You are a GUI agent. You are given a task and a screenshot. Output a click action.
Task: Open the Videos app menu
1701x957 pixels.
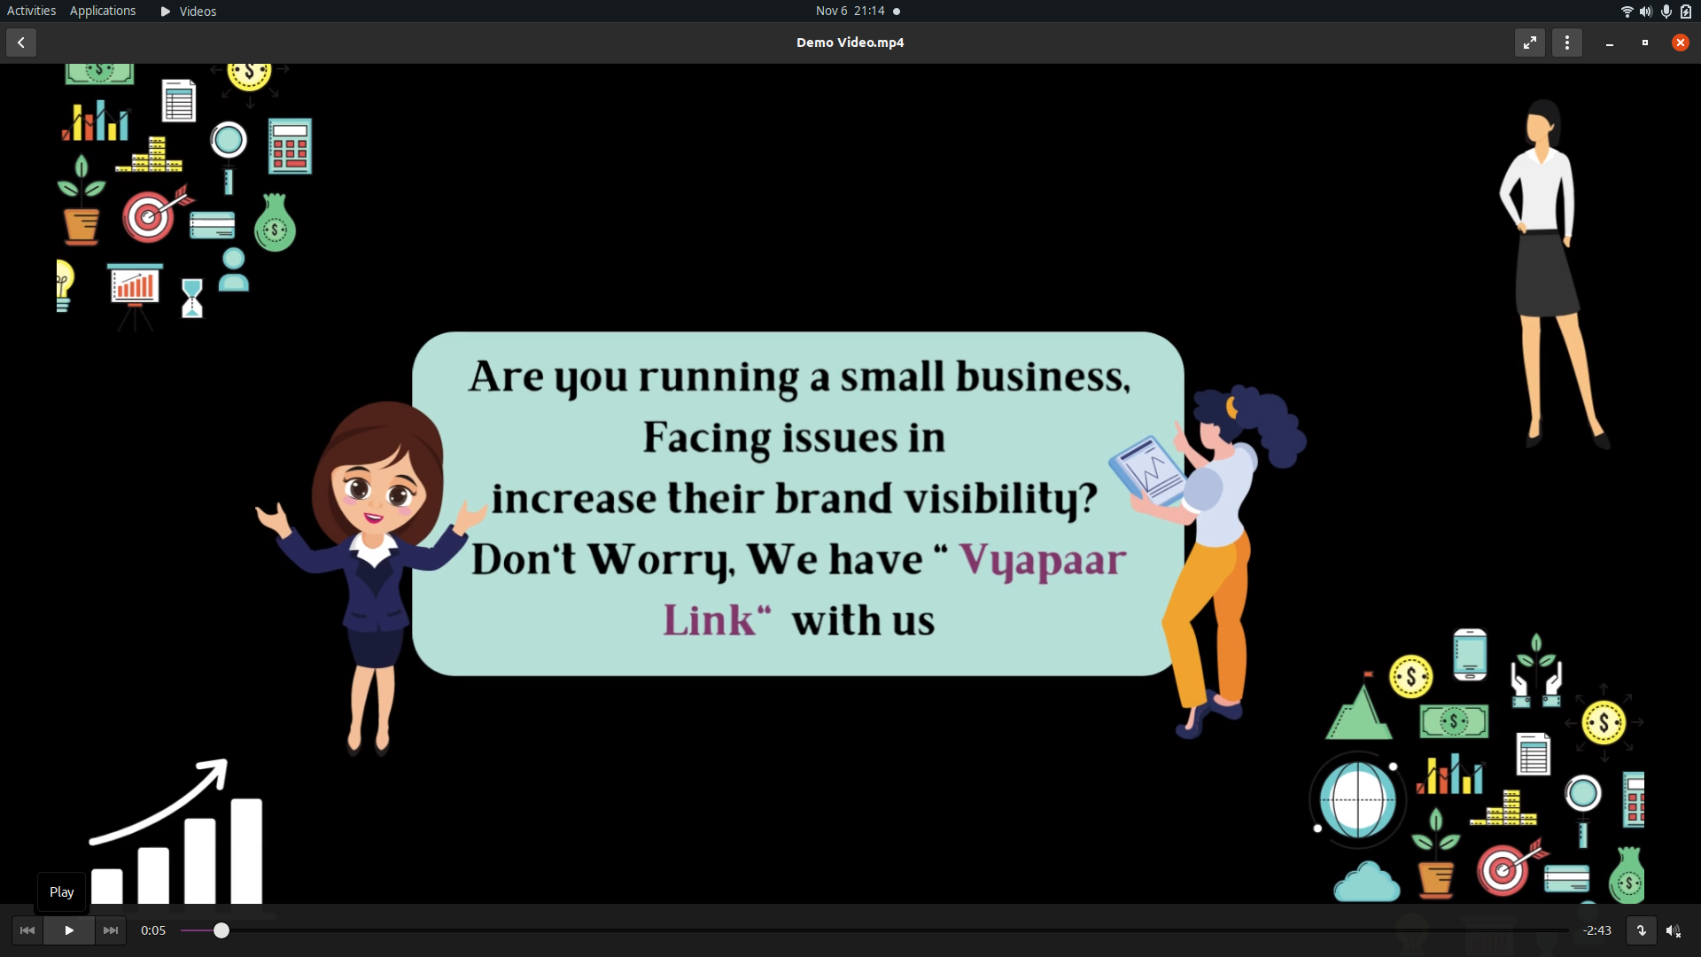pos(189,12)
